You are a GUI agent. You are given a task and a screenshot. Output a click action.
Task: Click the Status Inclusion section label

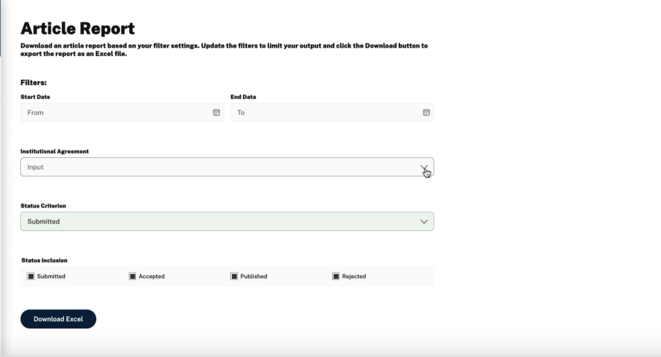44,260
